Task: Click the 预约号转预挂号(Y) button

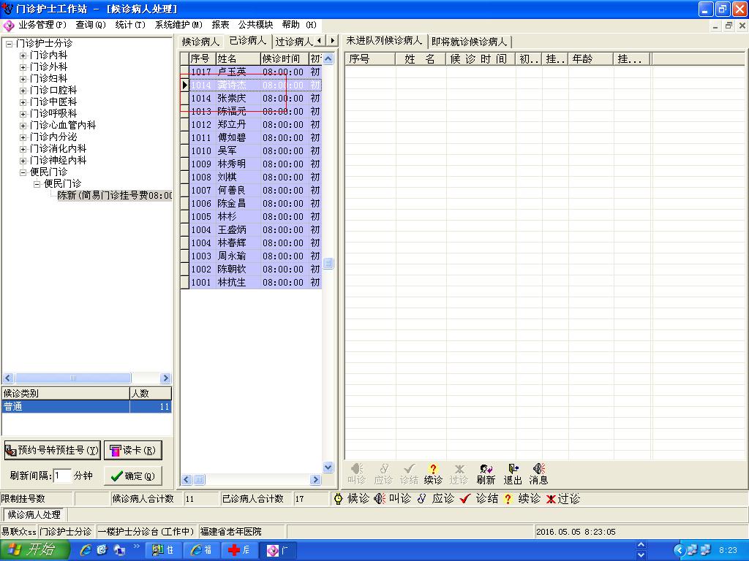Action: coord(52,450)
